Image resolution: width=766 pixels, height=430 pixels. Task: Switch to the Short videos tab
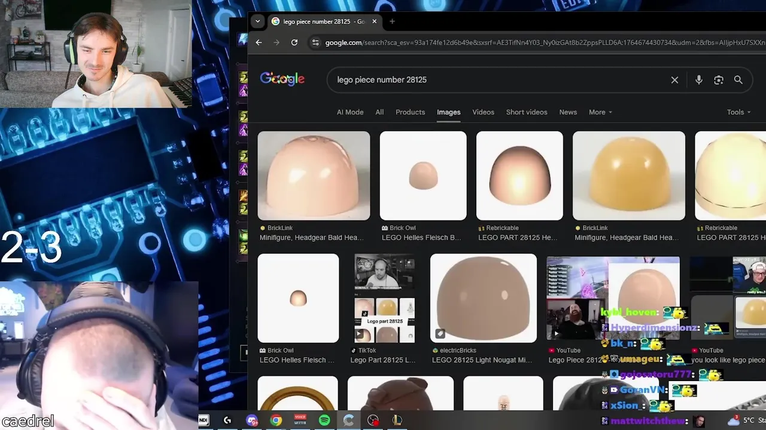(x=527, y=112)
